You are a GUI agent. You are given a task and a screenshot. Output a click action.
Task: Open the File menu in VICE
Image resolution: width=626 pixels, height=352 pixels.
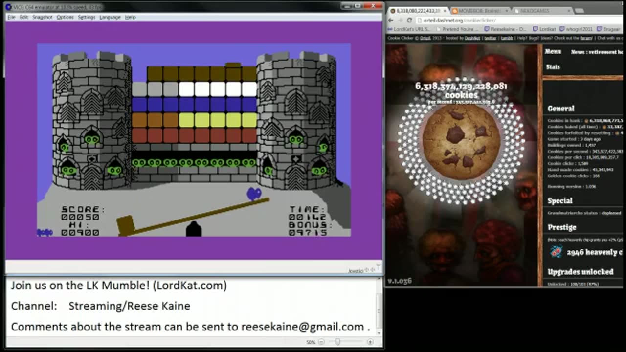[x=11, y=17]
